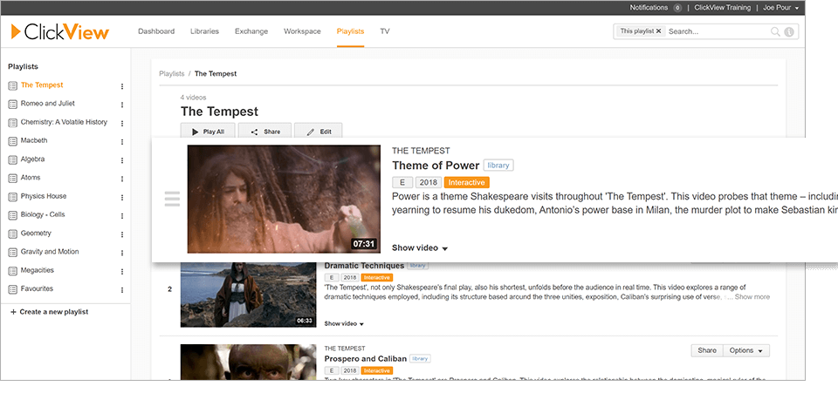Click the list icon beside Megacities
The image size is (838, 393).
(x=13, y=271)
